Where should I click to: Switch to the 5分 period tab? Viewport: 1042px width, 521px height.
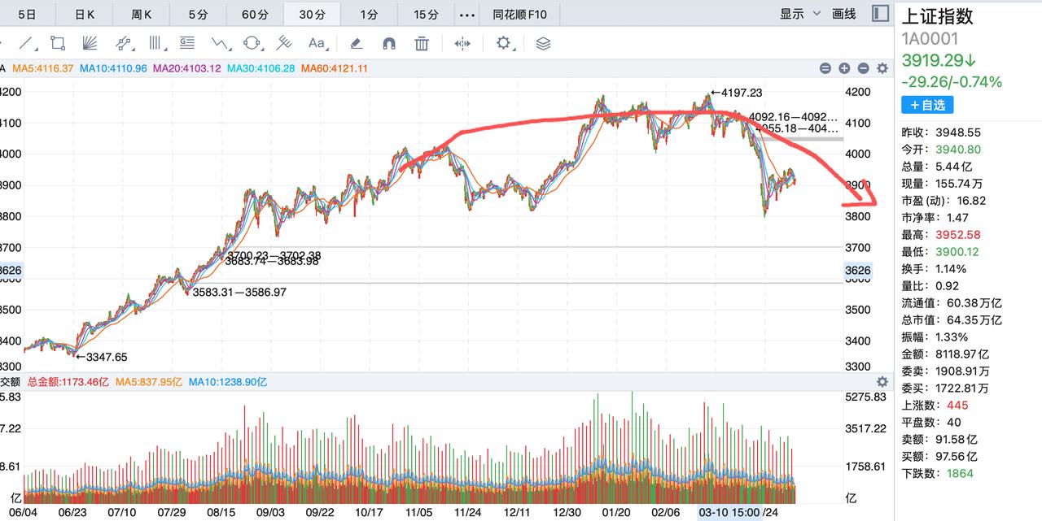[198, 14]
